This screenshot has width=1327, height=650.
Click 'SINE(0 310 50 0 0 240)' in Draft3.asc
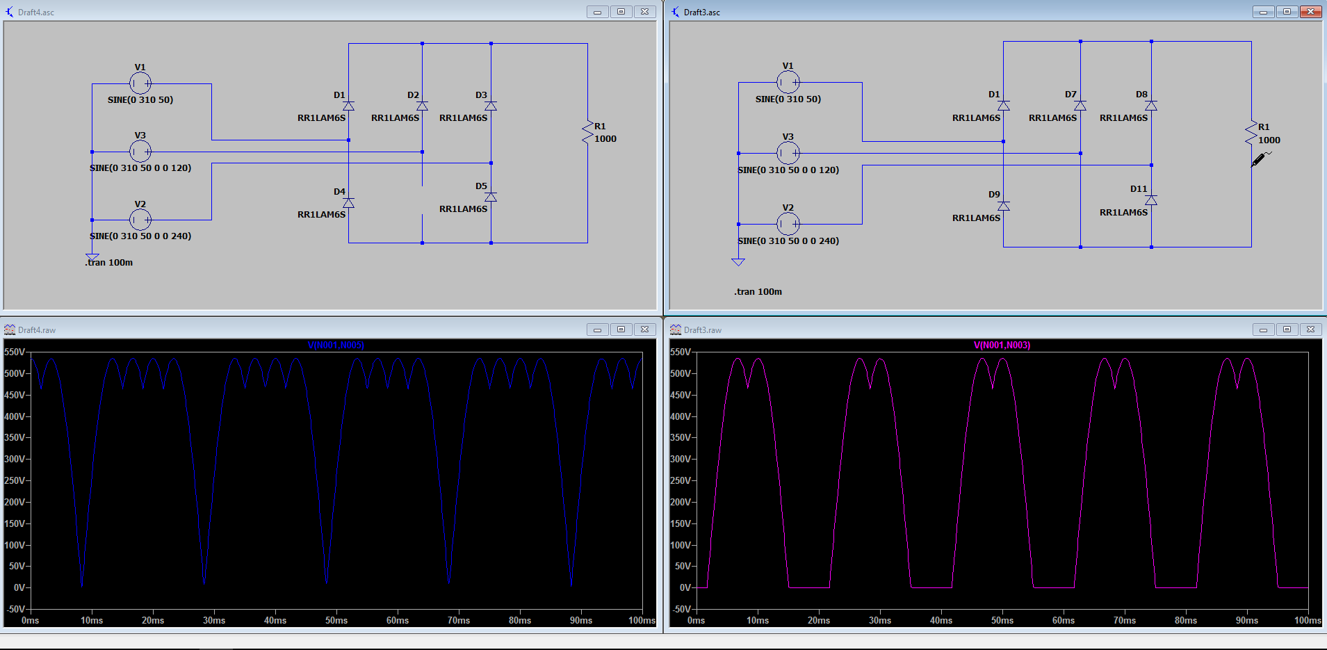(x=788, y=241)
